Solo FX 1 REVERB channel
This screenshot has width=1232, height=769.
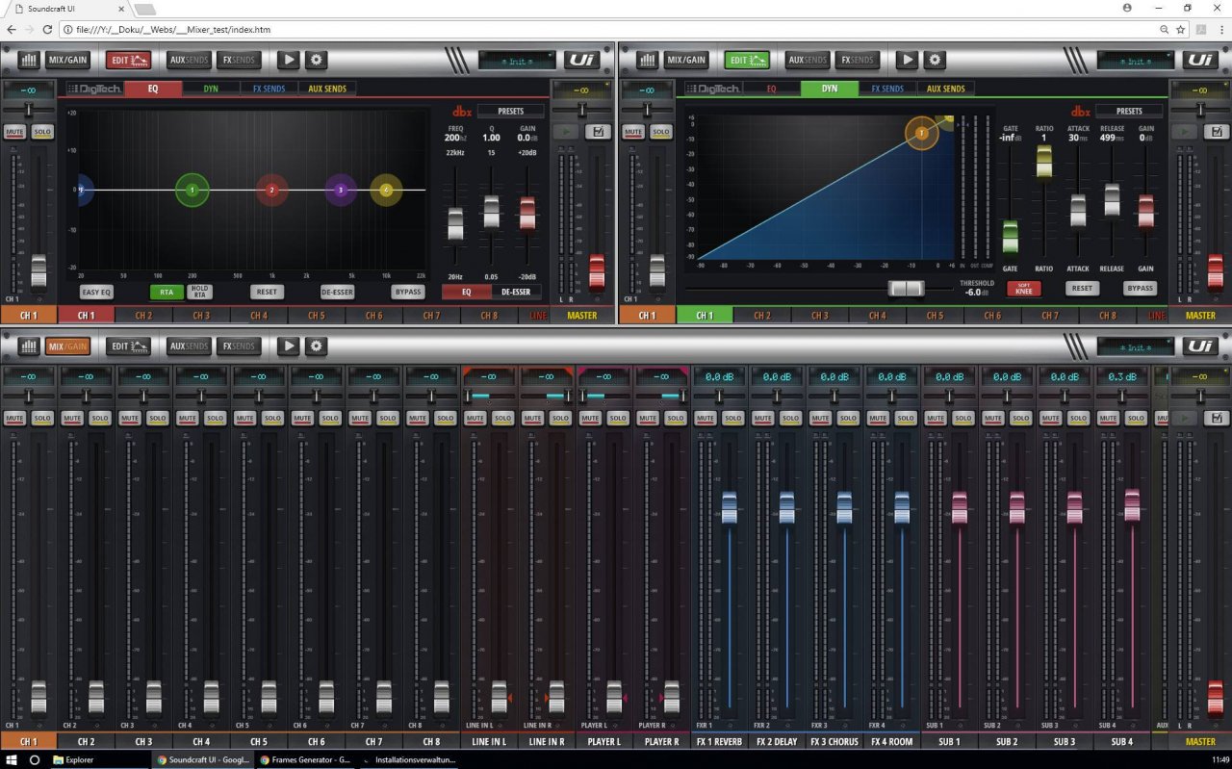732,418
